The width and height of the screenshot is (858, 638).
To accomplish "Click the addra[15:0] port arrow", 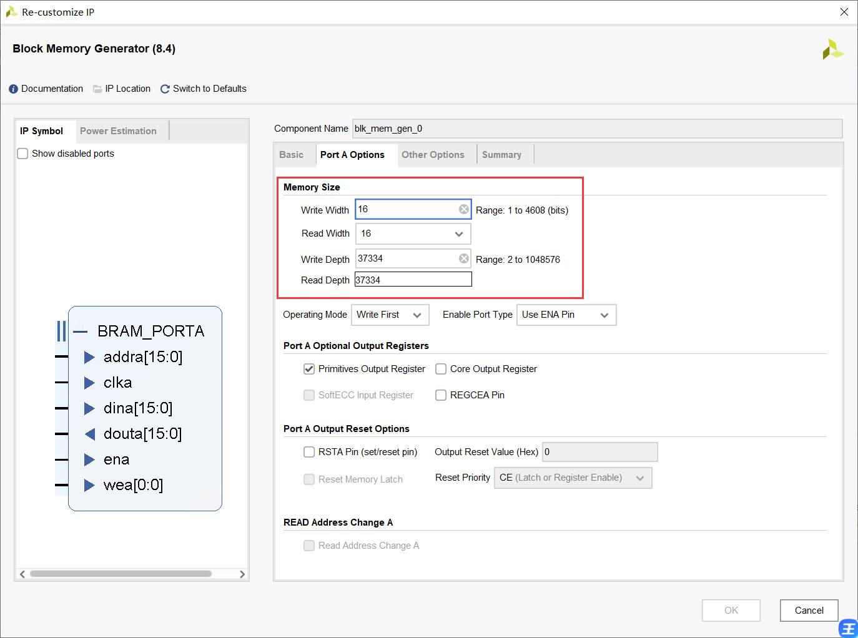I will tap(89, 357).
